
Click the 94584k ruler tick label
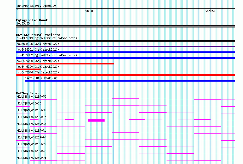point(89,11)
